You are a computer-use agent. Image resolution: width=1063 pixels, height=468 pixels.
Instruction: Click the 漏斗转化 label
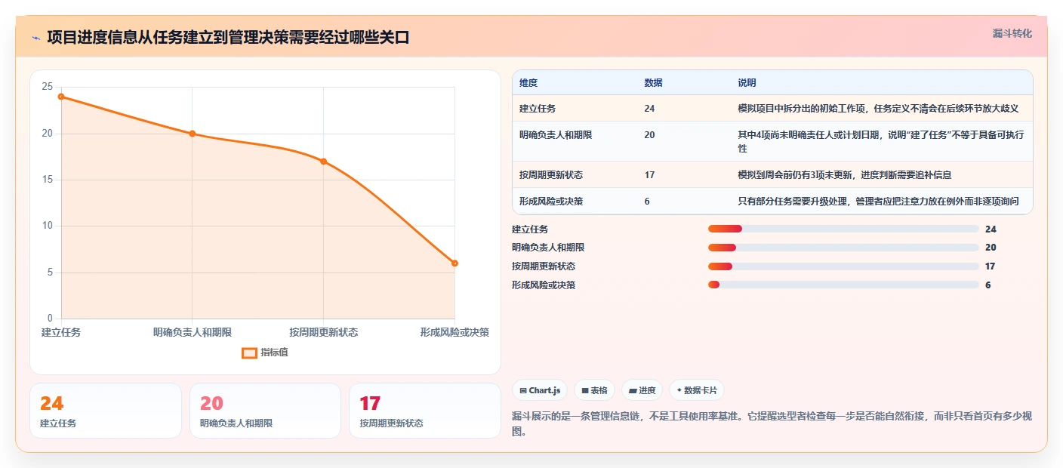click(1012, 34)
